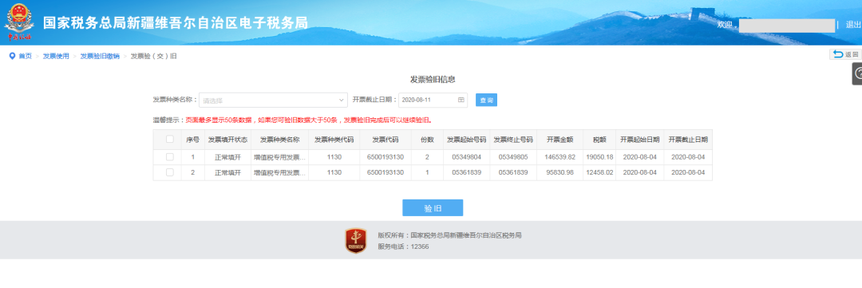Click the 发票种类名称 column header

pos(280,140)
